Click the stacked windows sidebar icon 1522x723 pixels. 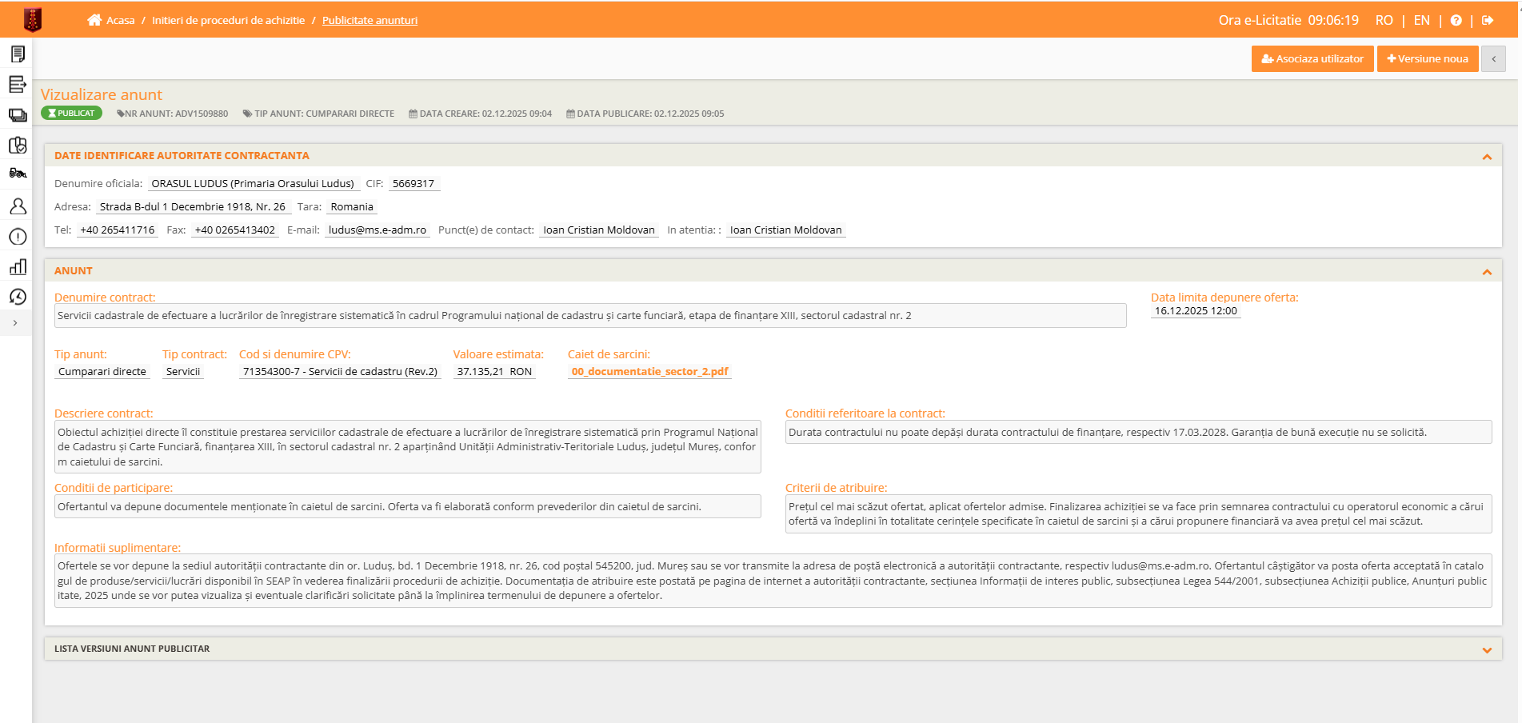(x=18, y=114)
